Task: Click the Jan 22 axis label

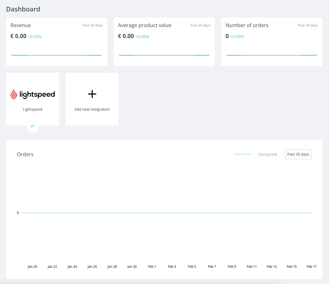Action: coord(52,266)
